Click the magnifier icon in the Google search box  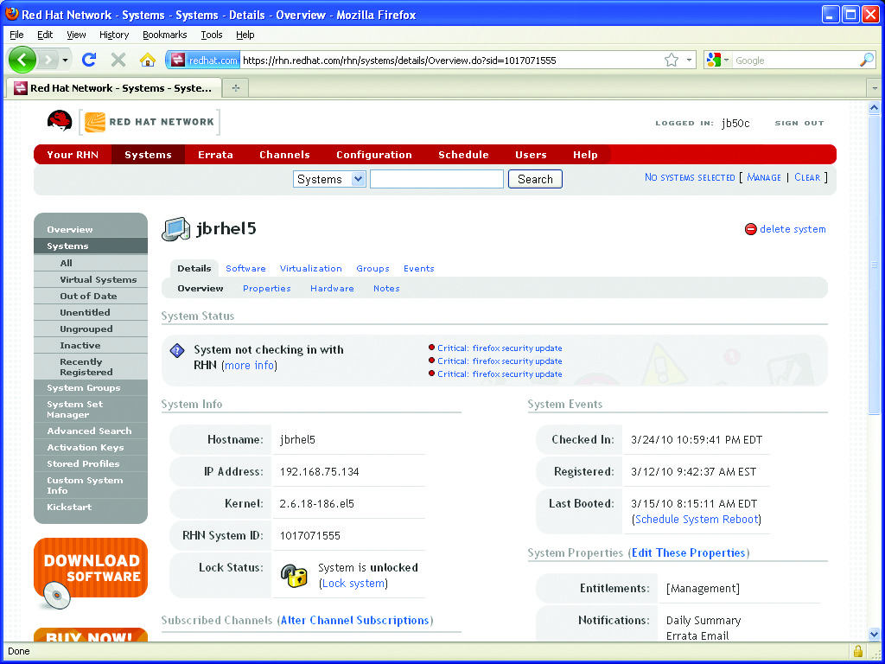[866, 61]
